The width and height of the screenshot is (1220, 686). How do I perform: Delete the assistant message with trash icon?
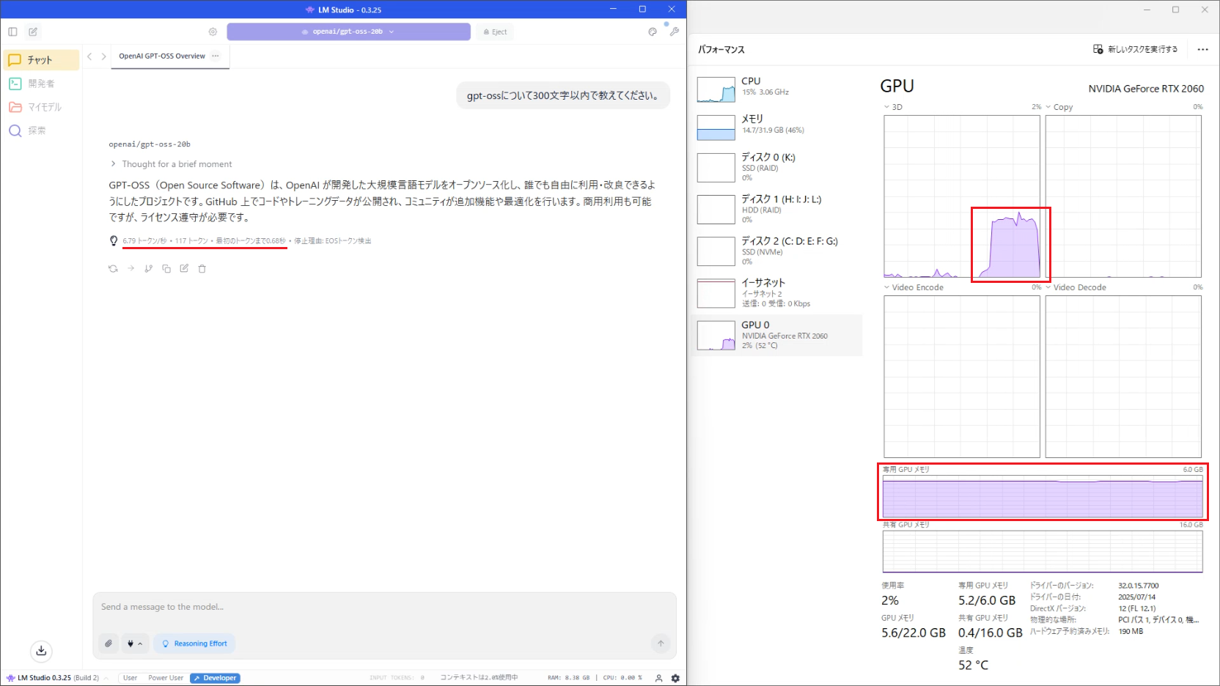[202, 269]
